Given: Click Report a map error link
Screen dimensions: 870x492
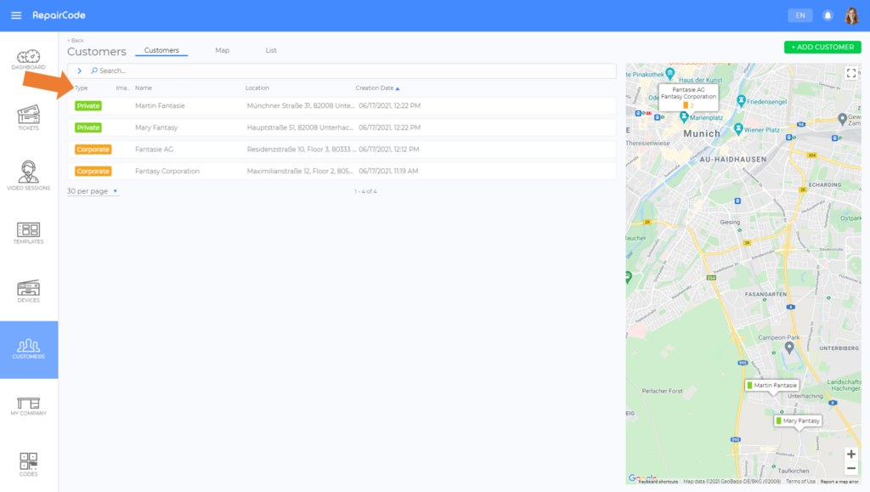Looking at the screenshot, I should click(x=839, y=482).
